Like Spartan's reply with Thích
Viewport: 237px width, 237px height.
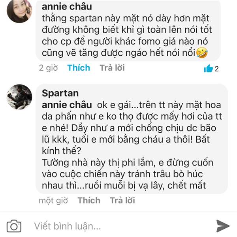(x=89, y=200)
